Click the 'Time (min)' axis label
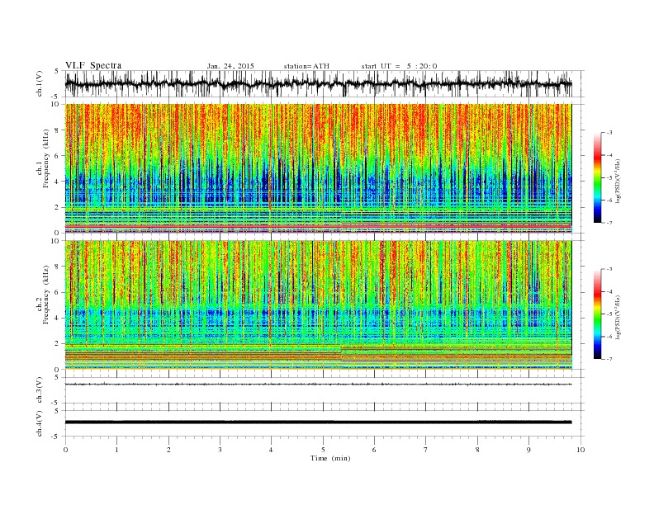This screenshot has width=654, height=505. [x=330, y=458]
